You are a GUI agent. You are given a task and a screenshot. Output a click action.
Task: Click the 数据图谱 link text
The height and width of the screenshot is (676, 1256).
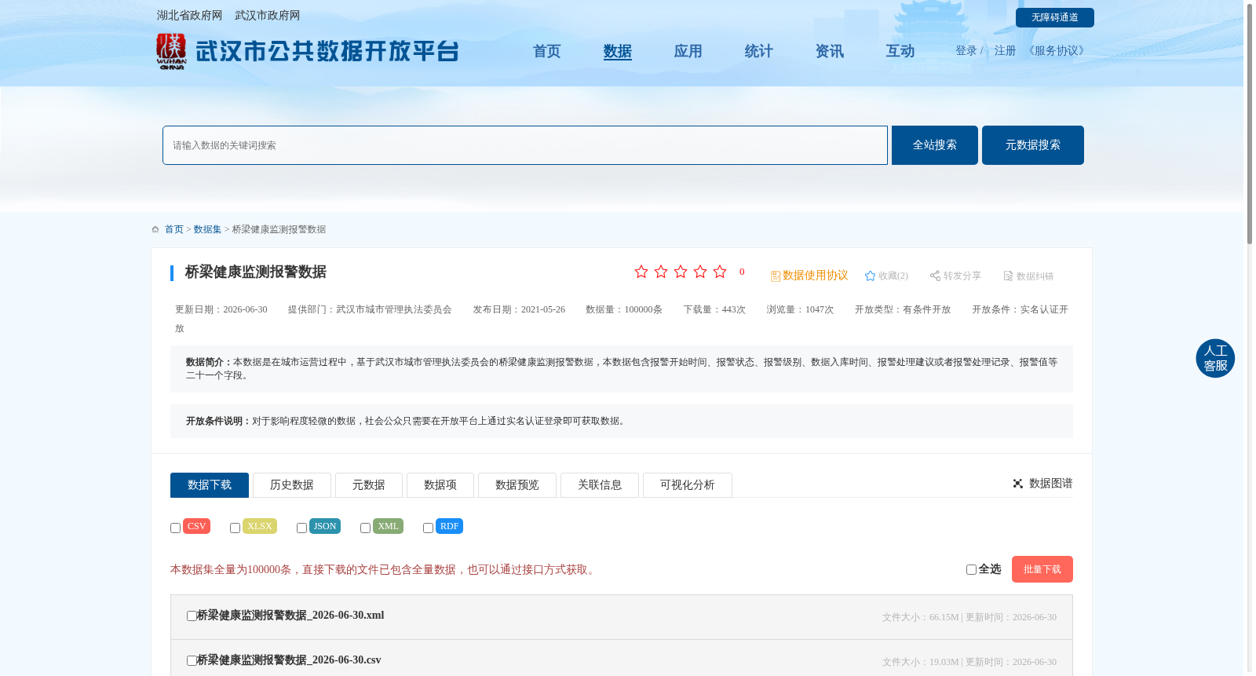[1051, 484]
